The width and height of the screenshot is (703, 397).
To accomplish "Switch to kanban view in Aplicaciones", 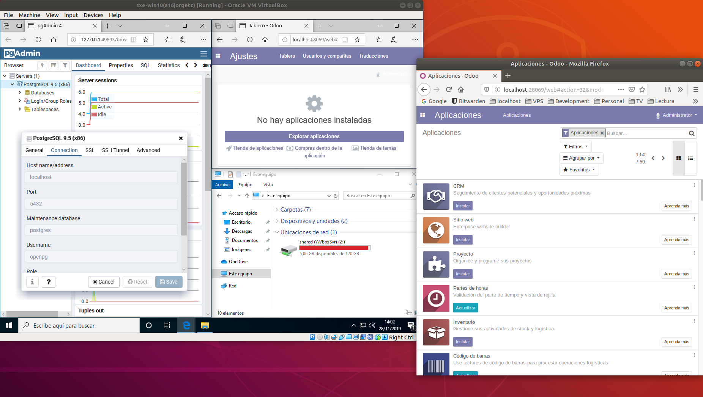I will pyautogui.click(x=679, y=158).
